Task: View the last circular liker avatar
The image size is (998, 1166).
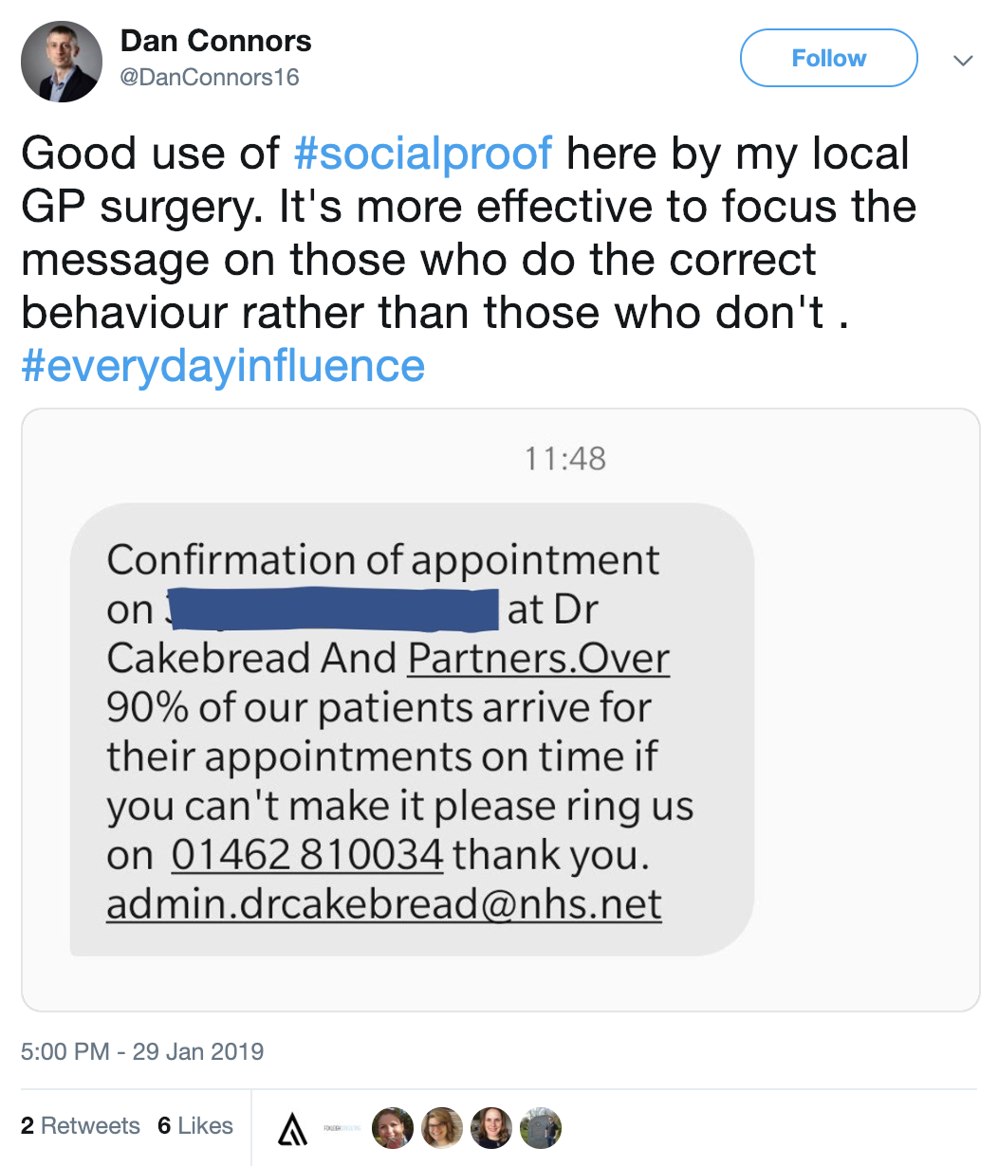Action: [x=541, y=1128]
